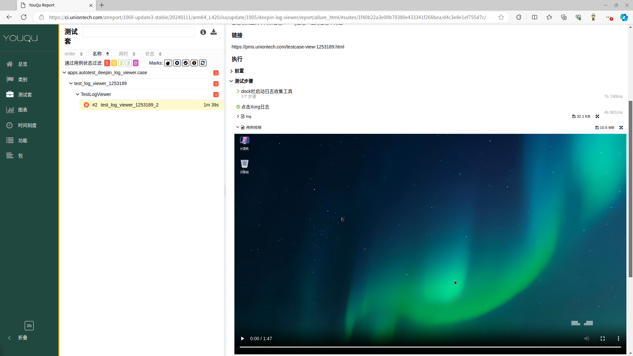Expand the 前置 setup section
This screenshot has width=633, height=356.
point(239,71)
